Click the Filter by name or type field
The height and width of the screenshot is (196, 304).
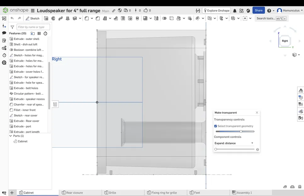pos(33,27)
